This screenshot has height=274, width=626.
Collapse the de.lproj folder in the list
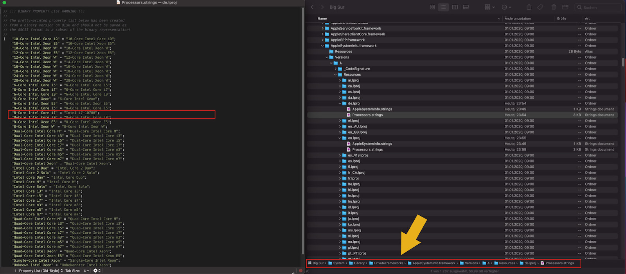pos(340,104)
